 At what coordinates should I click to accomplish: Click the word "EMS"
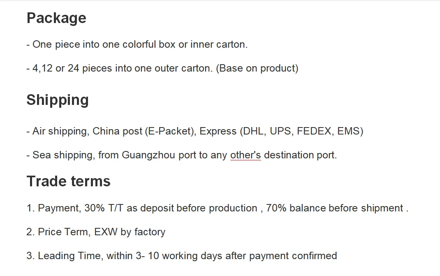(348, 132)
